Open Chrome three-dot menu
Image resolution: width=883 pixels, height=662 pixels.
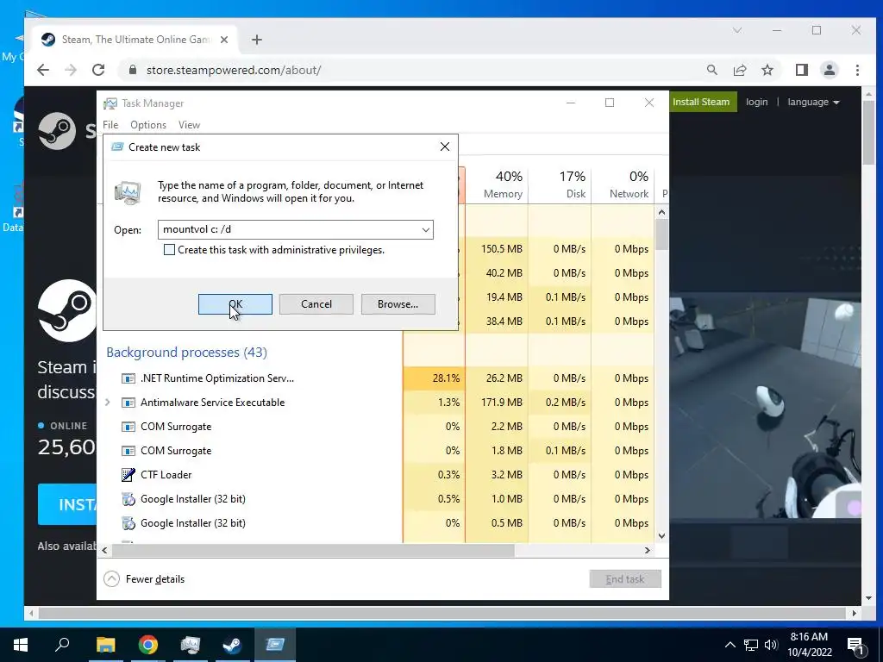857,70
